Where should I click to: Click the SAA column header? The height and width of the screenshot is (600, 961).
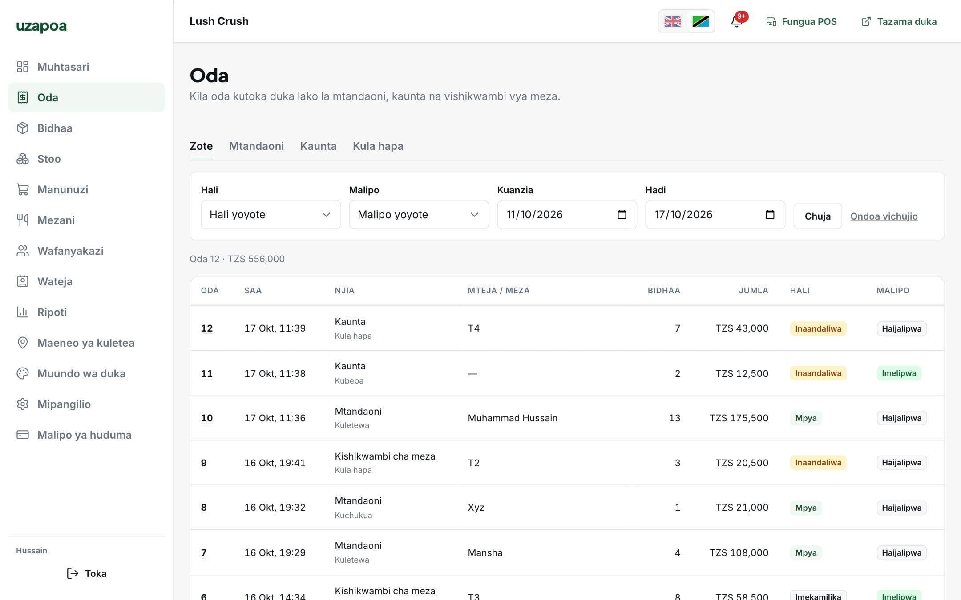[253, 291]
